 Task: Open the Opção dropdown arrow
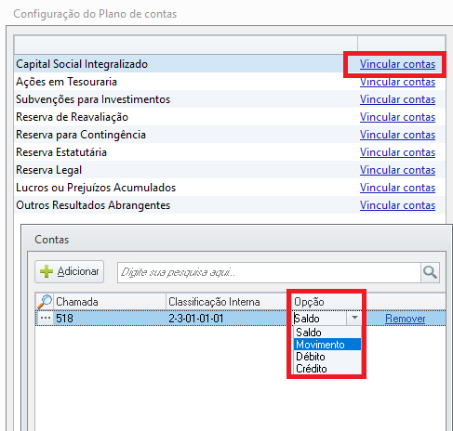(x=354, y=318)
